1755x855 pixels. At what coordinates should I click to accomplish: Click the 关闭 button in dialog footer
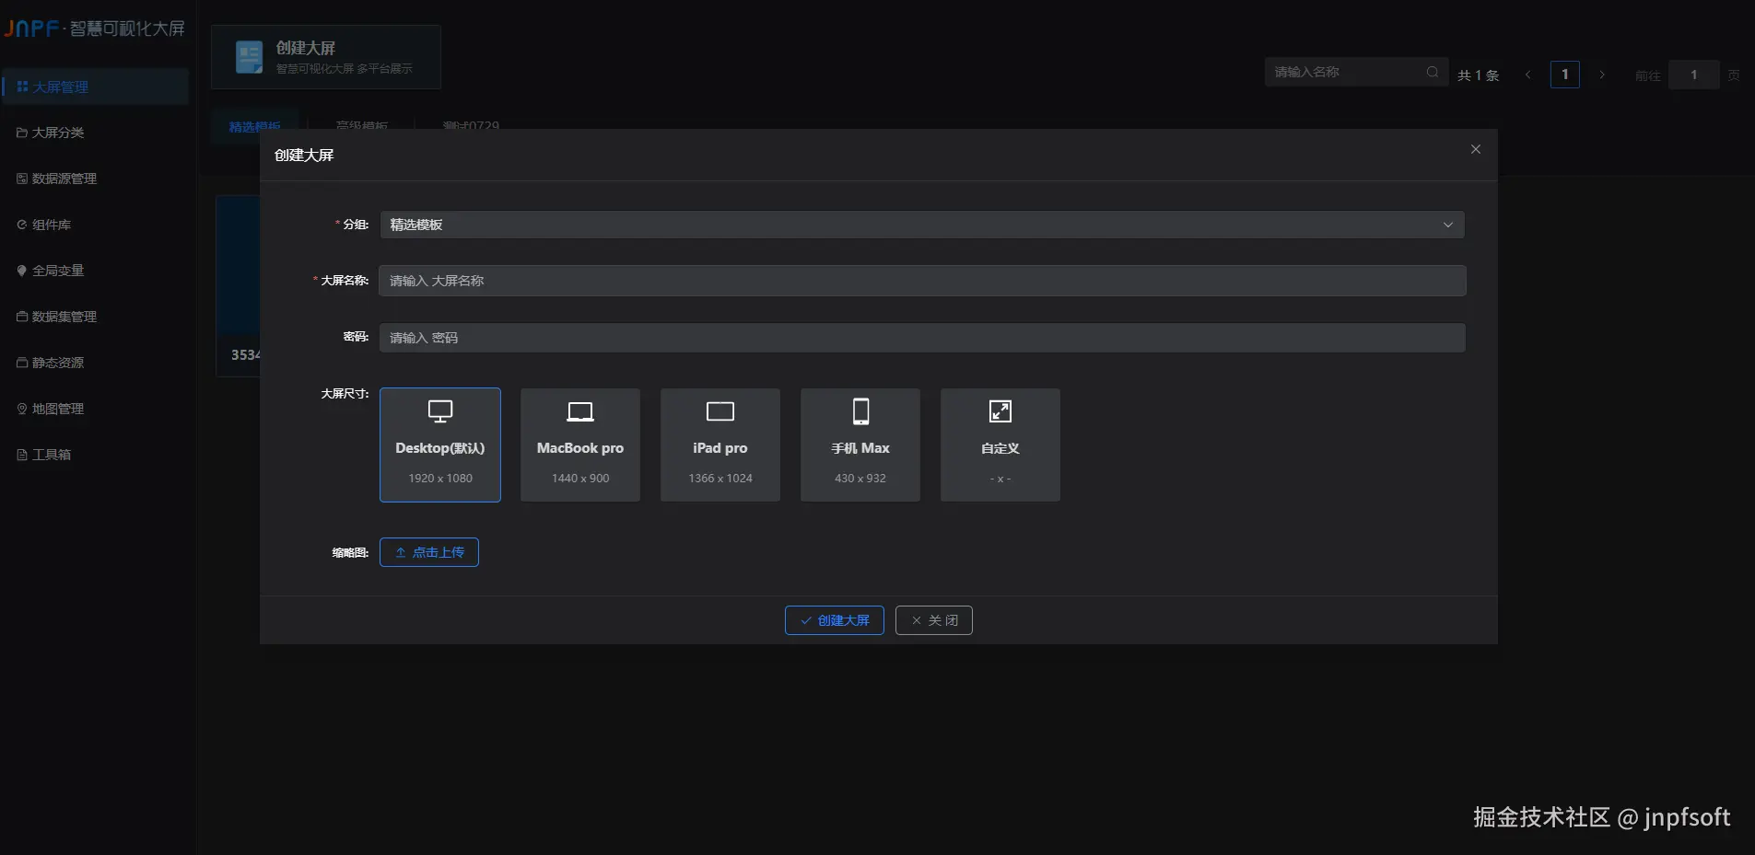[x=934, y=620]
